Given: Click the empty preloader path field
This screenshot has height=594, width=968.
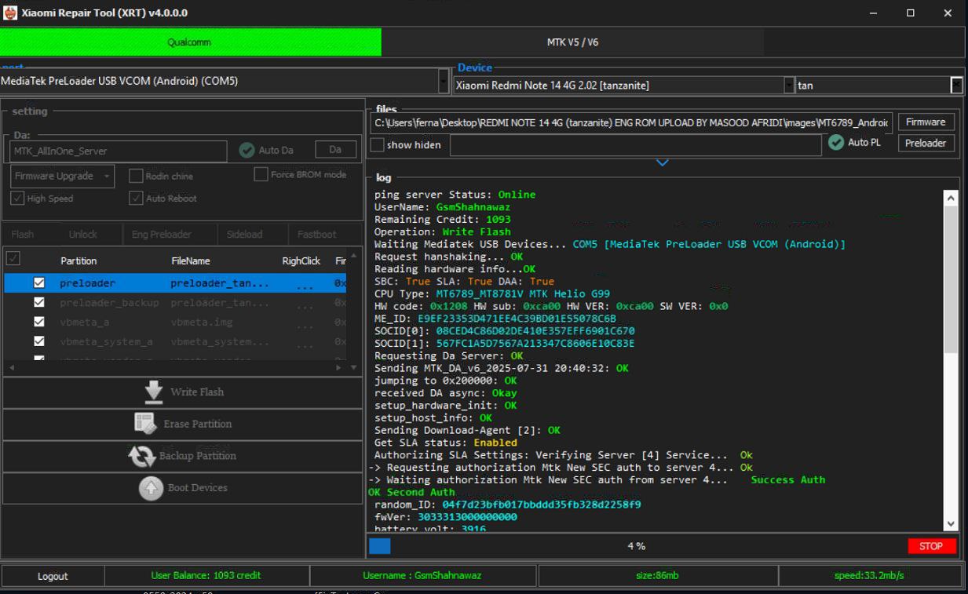Looking at the screenshot, I should tap(636, 144).
